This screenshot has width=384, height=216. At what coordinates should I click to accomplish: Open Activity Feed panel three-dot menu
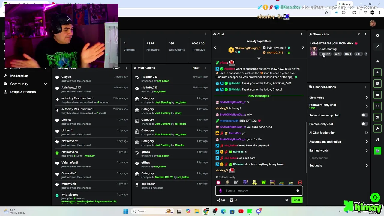pos(126,68)
